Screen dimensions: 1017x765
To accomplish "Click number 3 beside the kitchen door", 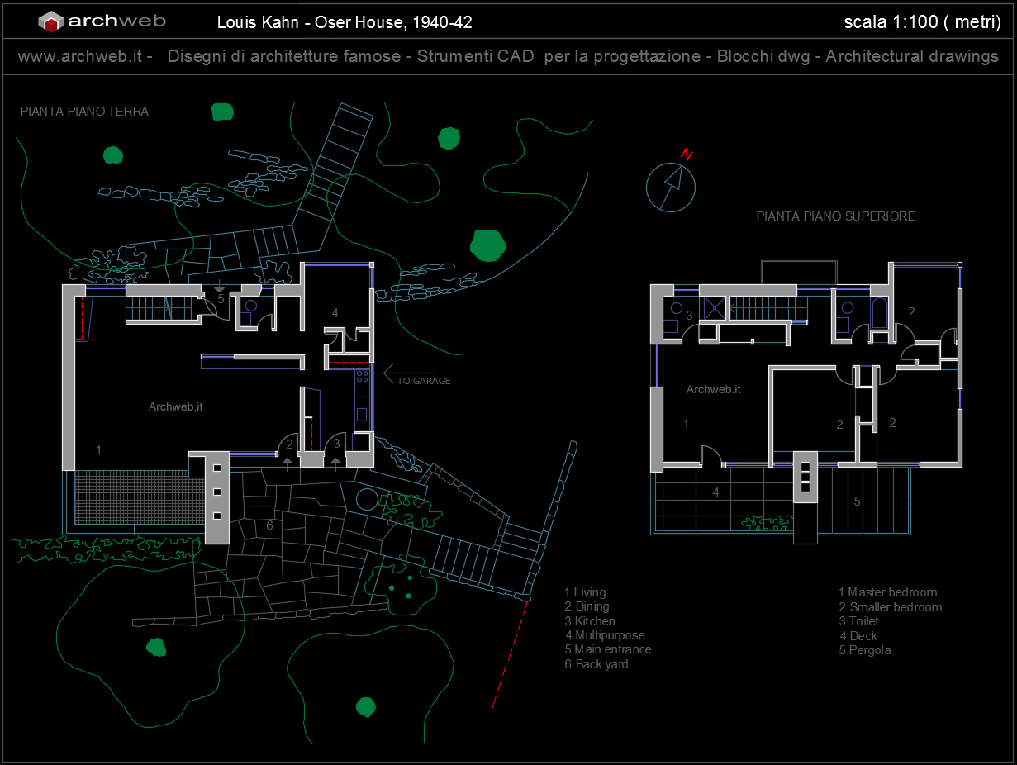I will (337, 444).
